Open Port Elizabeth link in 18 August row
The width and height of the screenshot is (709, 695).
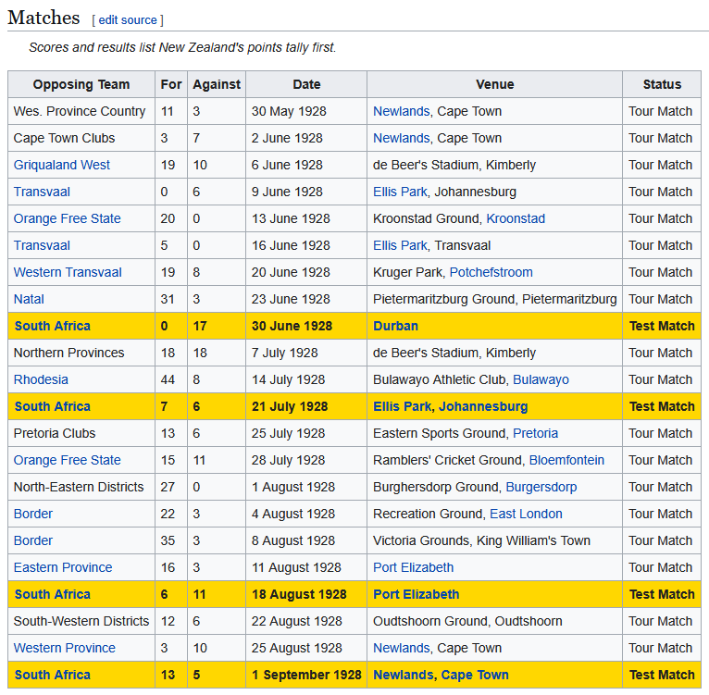point(416,594)
